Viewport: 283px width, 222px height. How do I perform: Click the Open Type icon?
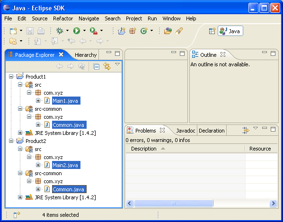click(168, 31)
